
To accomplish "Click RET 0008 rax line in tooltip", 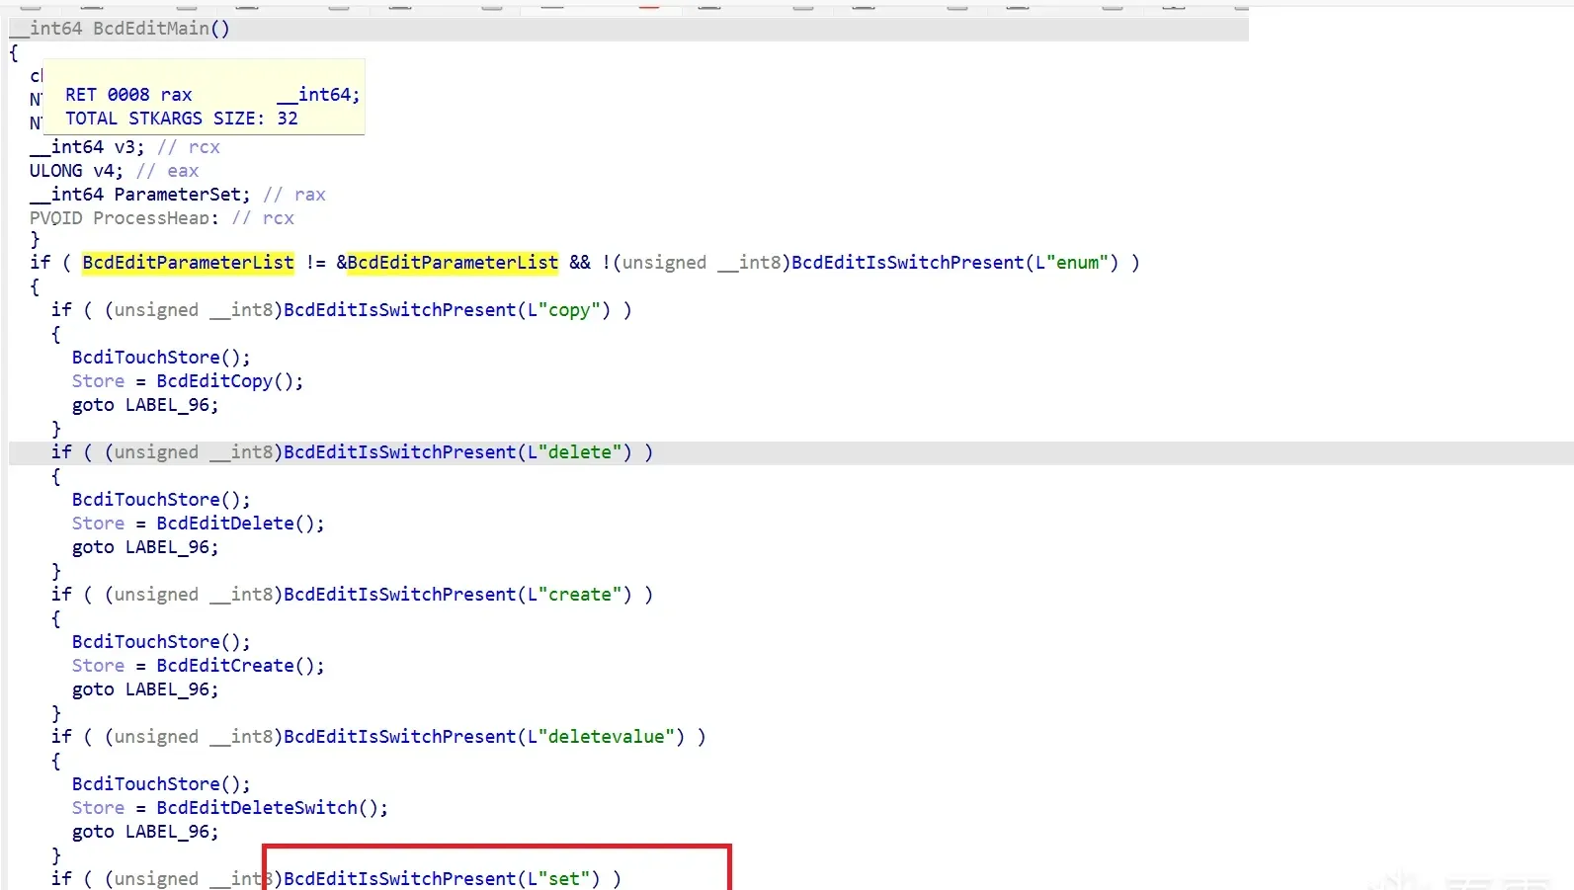I will 212,95.
